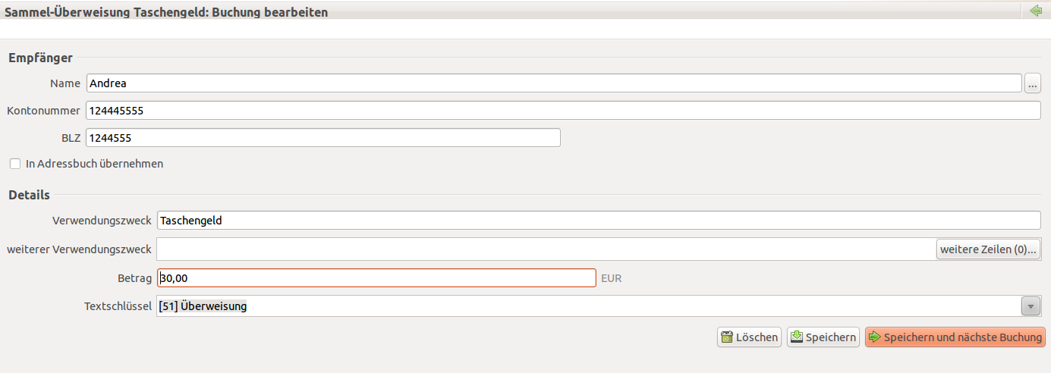The image size is (1051, 373).
Task: Enable 'In Adressbuch übernehmen' checkbox
Action: pos(15,164)
